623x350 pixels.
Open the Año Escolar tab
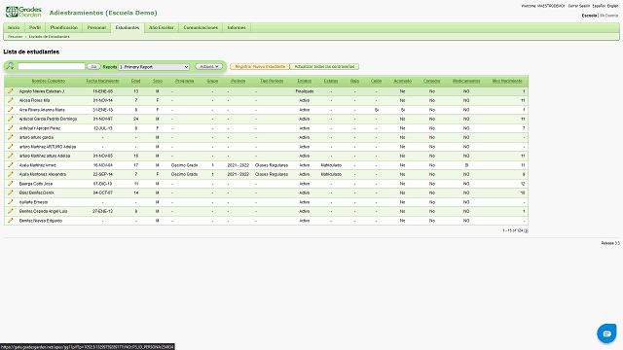pos(162,28)
